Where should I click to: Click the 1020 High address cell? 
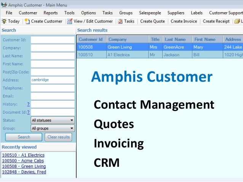(233, 55)
